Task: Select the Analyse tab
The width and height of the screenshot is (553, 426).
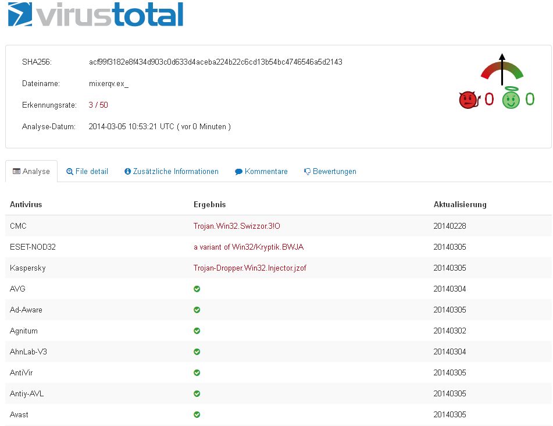Action: click(x=31, y=171)
